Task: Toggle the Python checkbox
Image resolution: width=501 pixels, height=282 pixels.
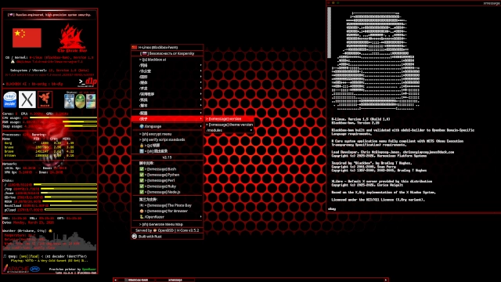Action: [142, 175]
